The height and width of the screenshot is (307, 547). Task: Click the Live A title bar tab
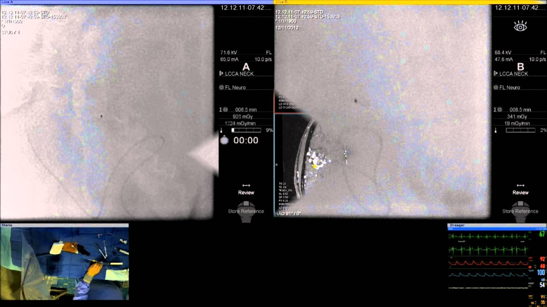pos(137,2)
